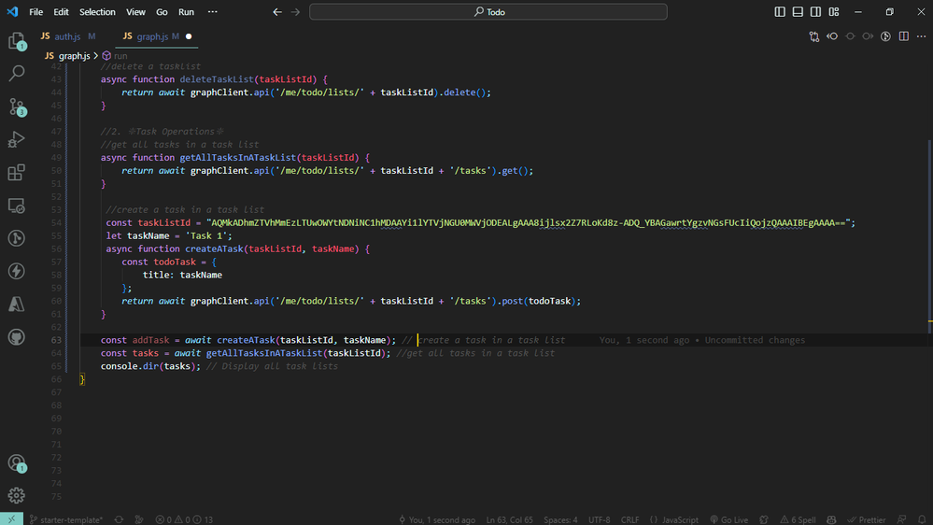Open the Selection menu
Screen dimensions: 933x525
pyautogui.click(x=97, y=12)
